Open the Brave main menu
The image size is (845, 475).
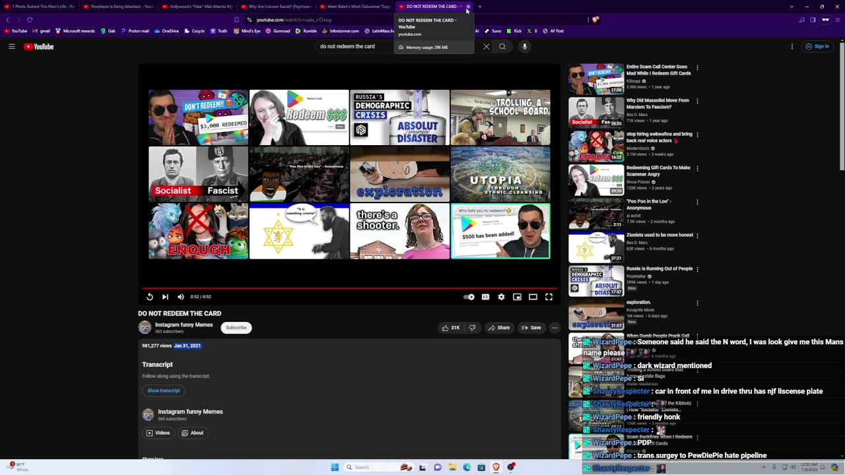(x=838, y=20)
